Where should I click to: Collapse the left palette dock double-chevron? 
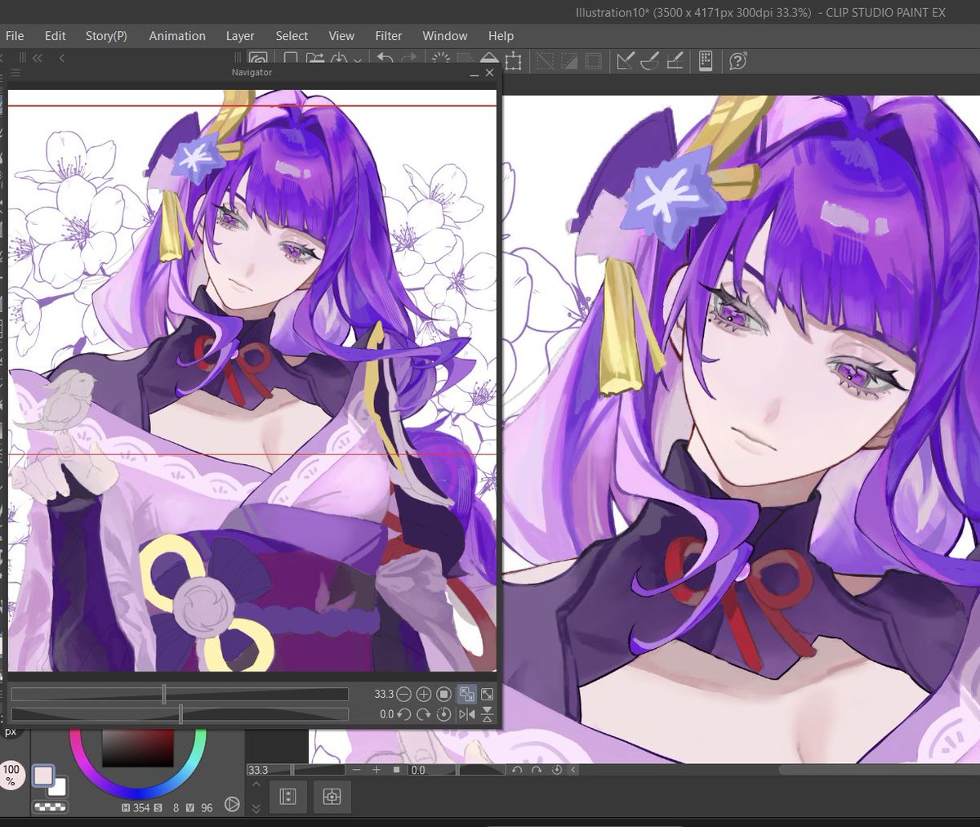38,58
